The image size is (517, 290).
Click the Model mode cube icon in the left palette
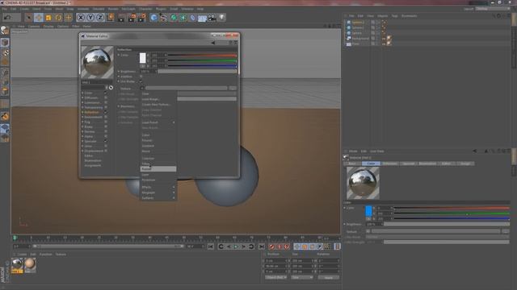[x=5, y=42]
